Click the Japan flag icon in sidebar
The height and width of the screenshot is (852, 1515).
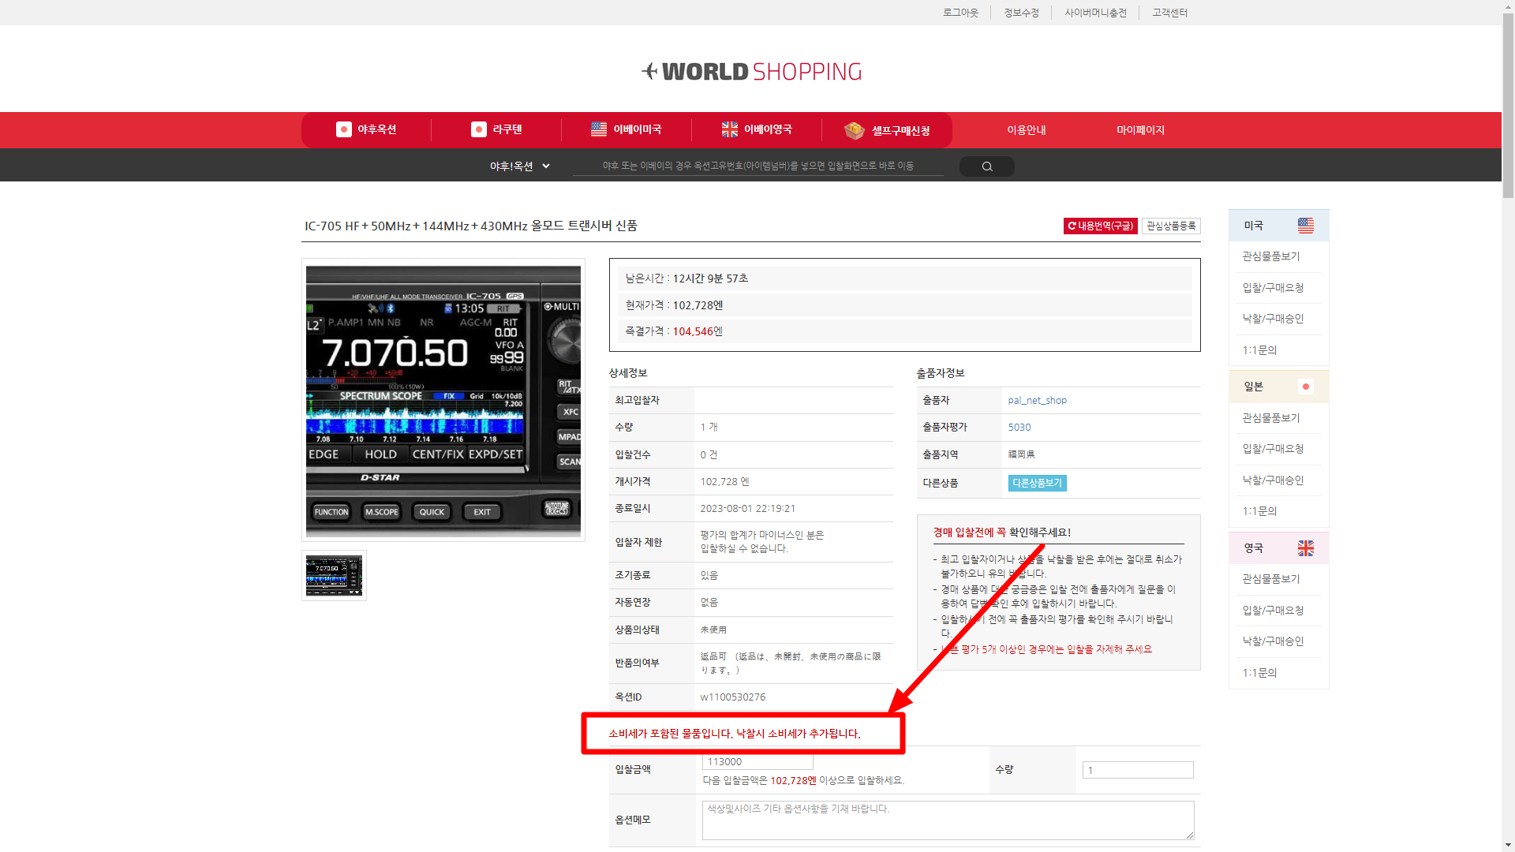(1306, 387)
